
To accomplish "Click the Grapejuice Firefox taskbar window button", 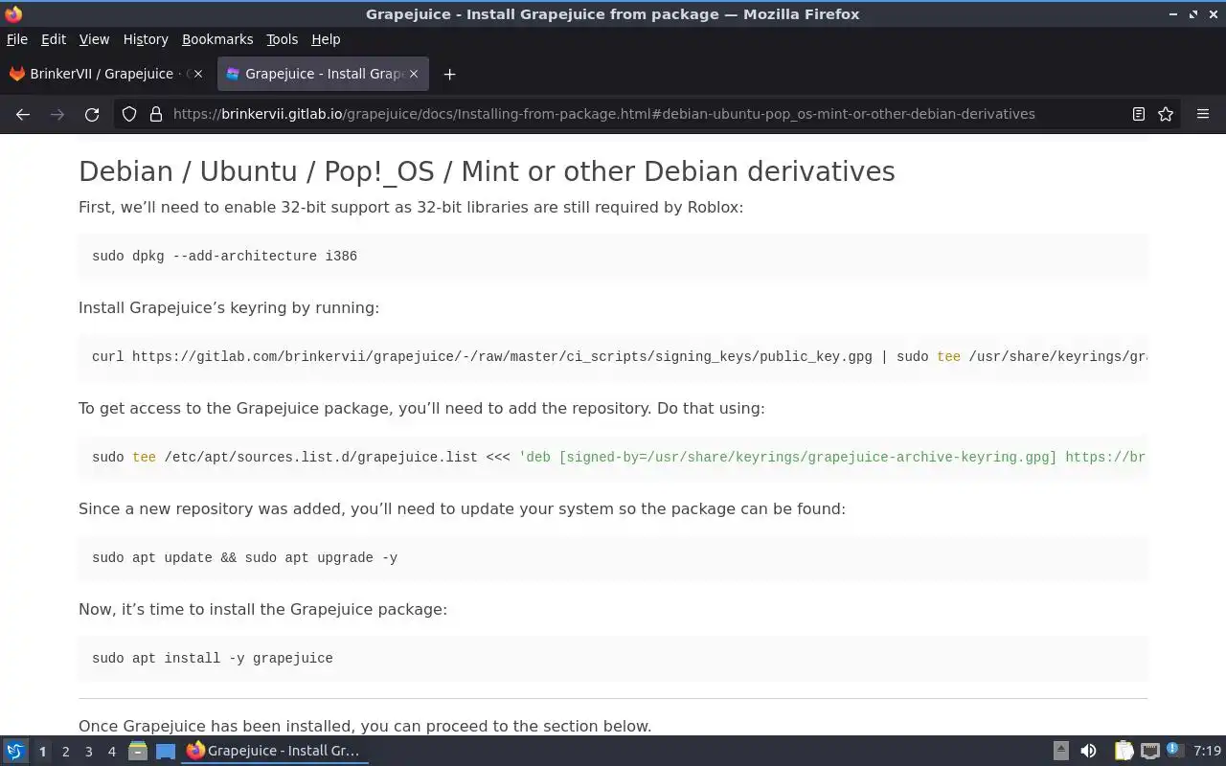I will coord(275,751).
